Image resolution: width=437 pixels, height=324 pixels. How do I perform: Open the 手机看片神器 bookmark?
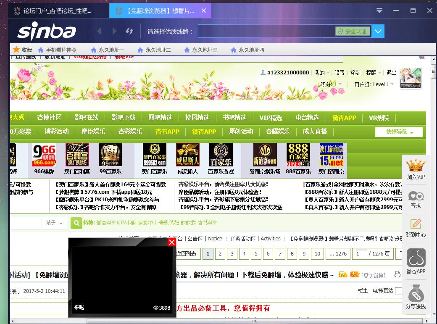tap(58, 50)
